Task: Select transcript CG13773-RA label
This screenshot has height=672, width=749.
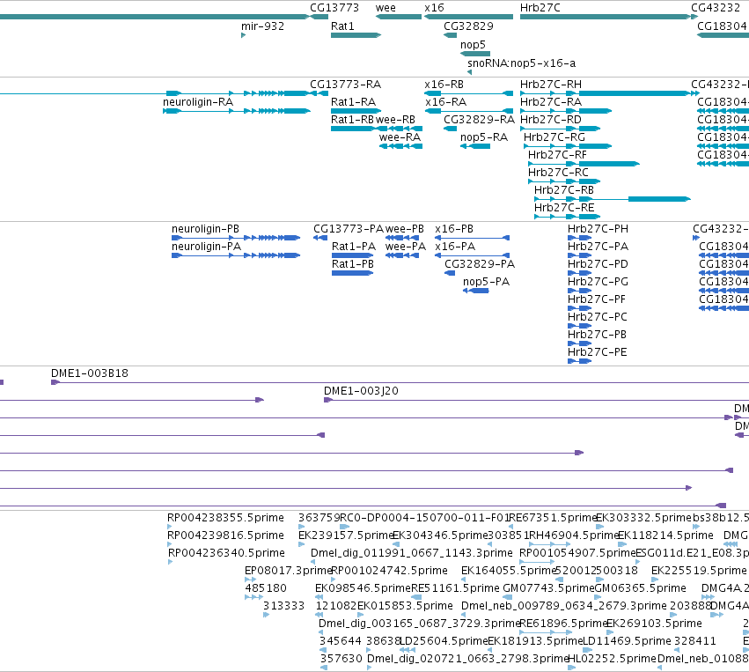Action: click(x=346, y=85)
